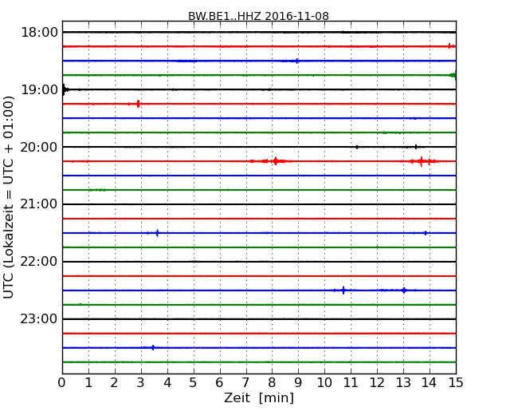This screenshot has width=518, height=415.
Task: Click x-axis tick label 9
Action: point(298,383)
